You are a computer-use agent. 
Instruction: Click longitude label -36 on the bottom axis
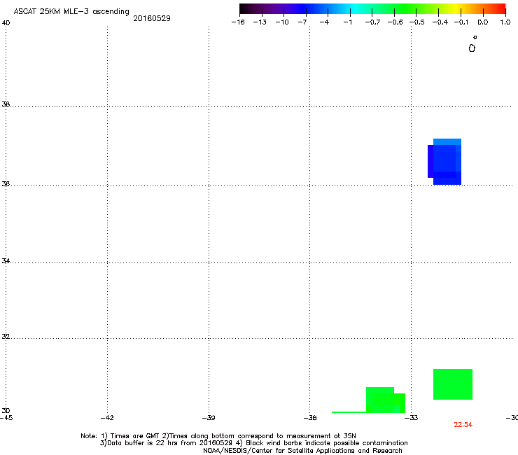pyautogui.click(x=310, y=418)
